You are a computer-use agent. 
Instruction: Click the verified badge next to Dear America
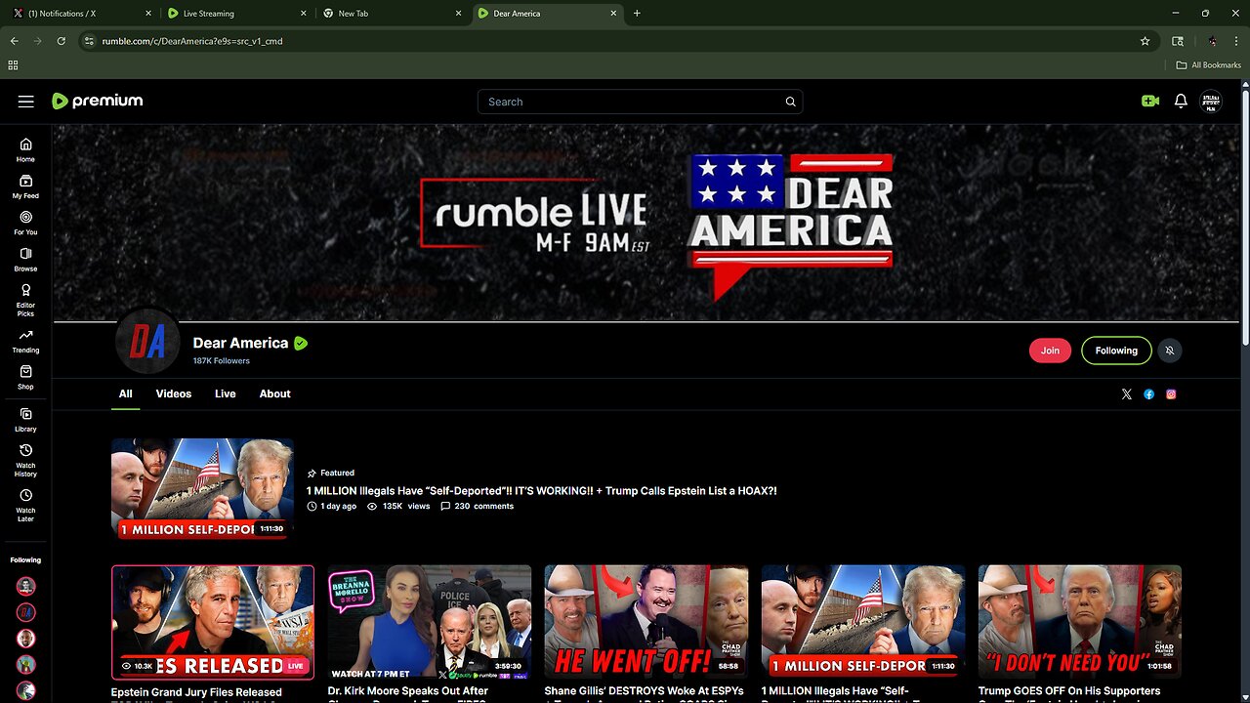(x=301, y=343)
